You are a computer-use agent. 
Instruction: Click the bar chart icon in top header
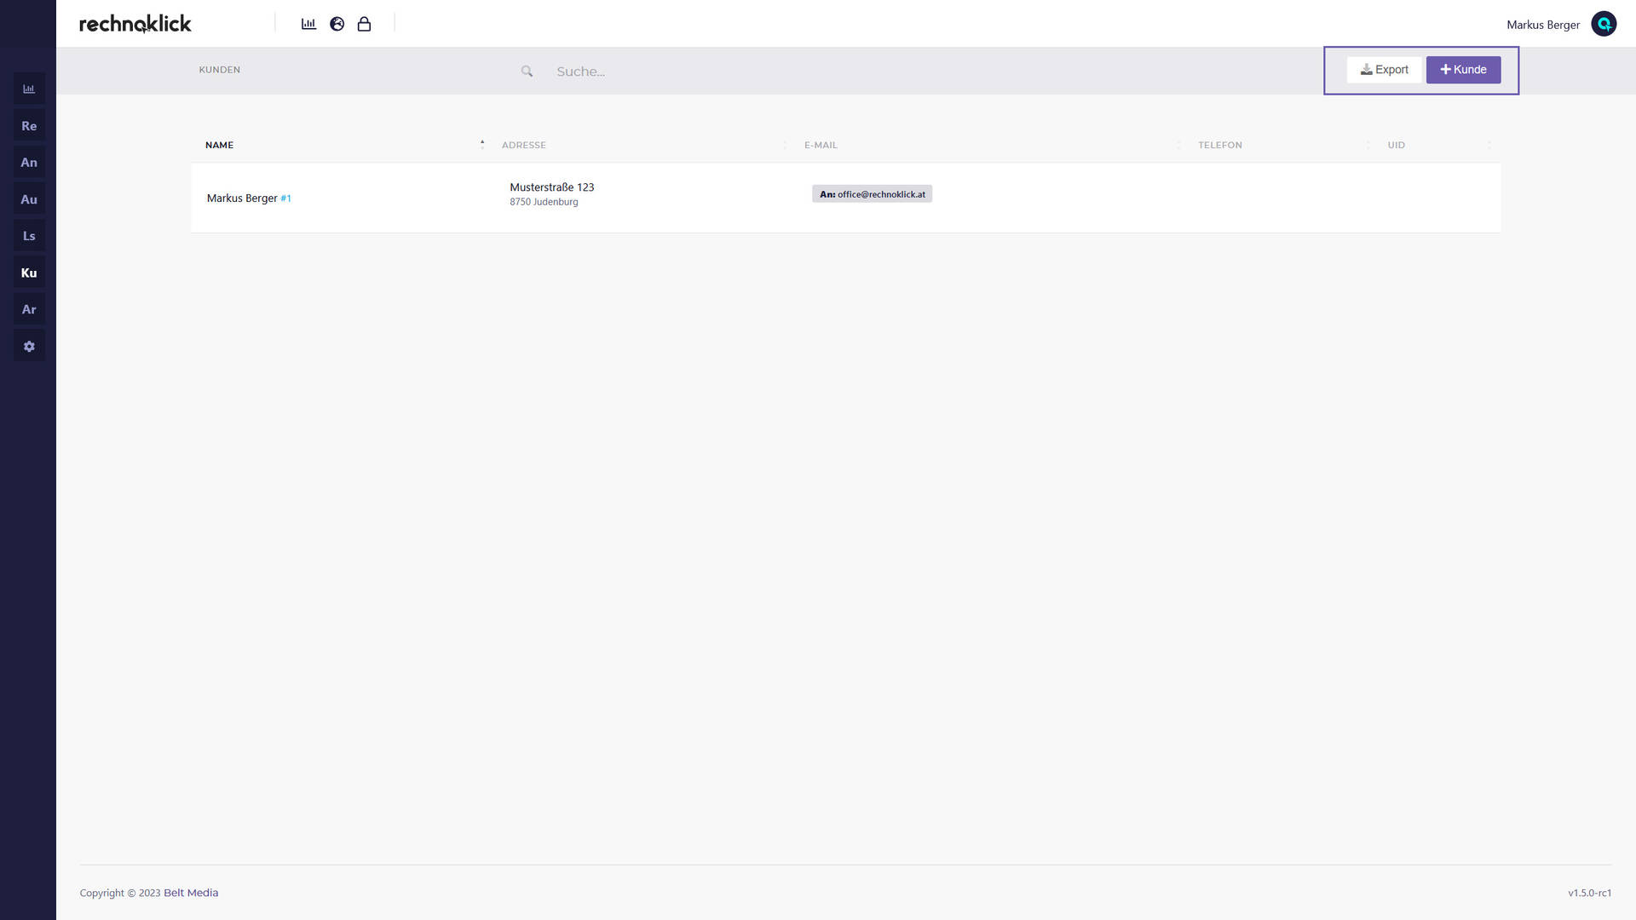(x=308, y=24)
